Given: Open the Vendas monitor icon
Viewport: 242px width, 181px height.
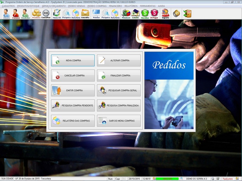Looking at the screenshot, I should click(x=96, y=14).
